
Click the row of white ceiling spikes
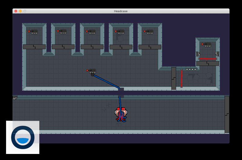click(191, 70)
